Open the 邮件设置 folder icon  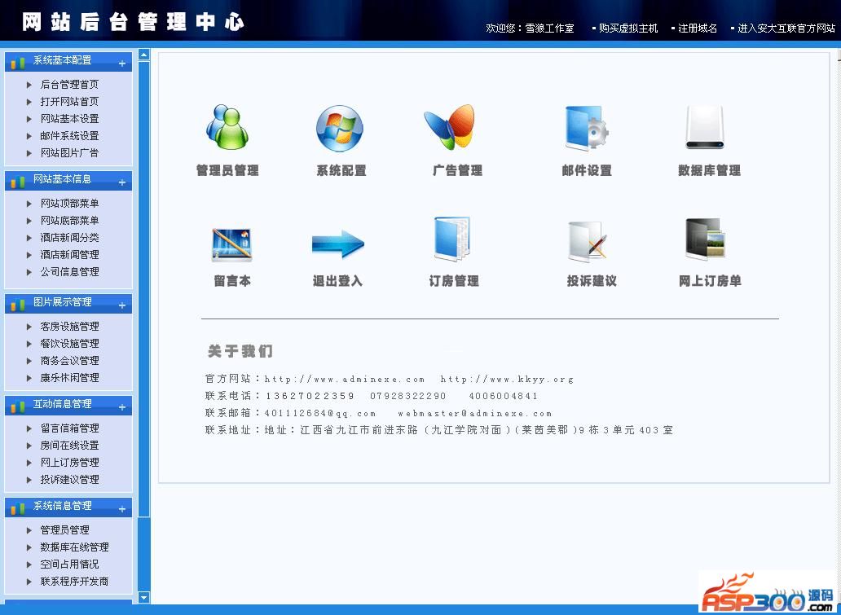586,128
